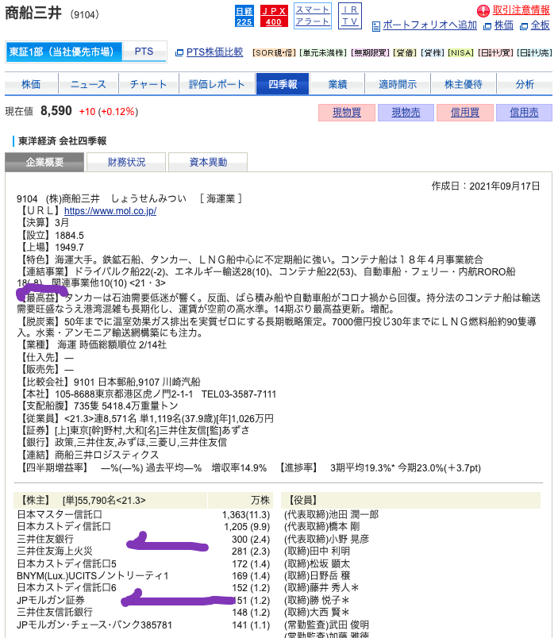This screenshot has height=638, width=558.
Task: Open チャート tab
Action: (148, 84)
